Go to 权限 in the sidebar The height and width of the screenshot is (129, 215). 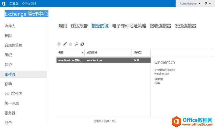(x=8, y=36)
